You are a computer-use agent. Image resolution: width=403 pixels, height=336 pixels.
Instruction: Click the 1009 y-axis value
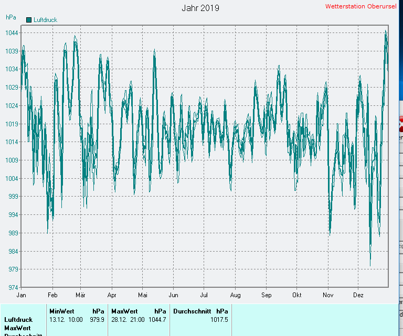(12, 160)
